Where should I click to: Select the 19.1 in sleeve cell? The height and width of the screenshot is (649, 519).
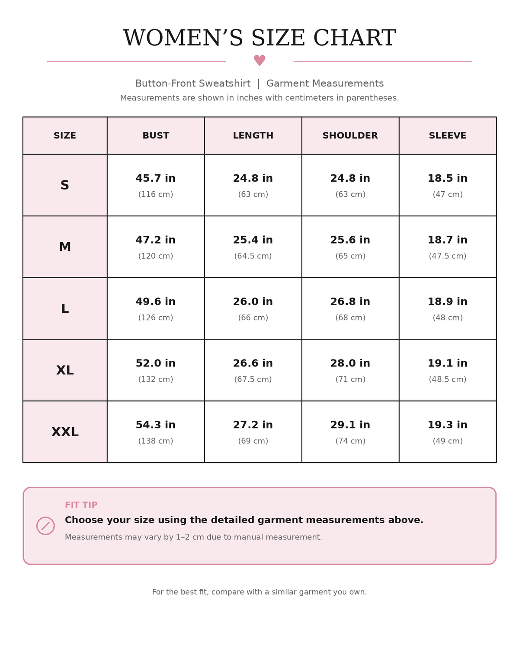[x=448, y=370]
